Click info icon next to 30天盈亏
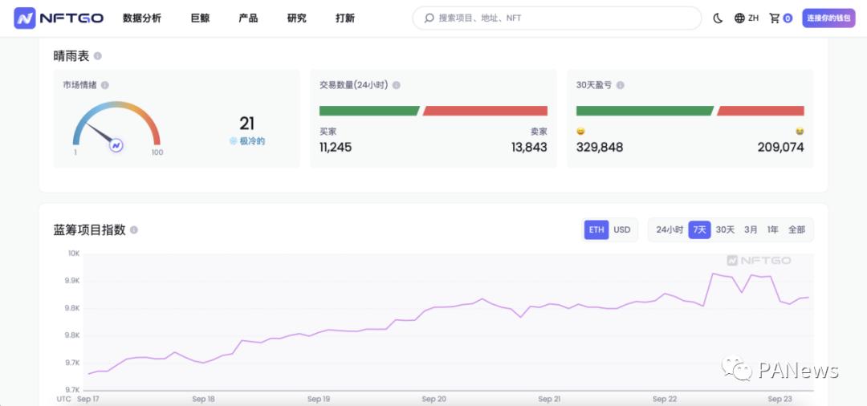The width and height of the screenshot is (867, 406). [x=620, y=85]
